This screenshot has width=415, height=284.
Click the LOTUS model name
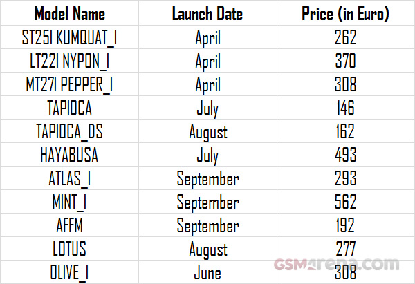69,249
